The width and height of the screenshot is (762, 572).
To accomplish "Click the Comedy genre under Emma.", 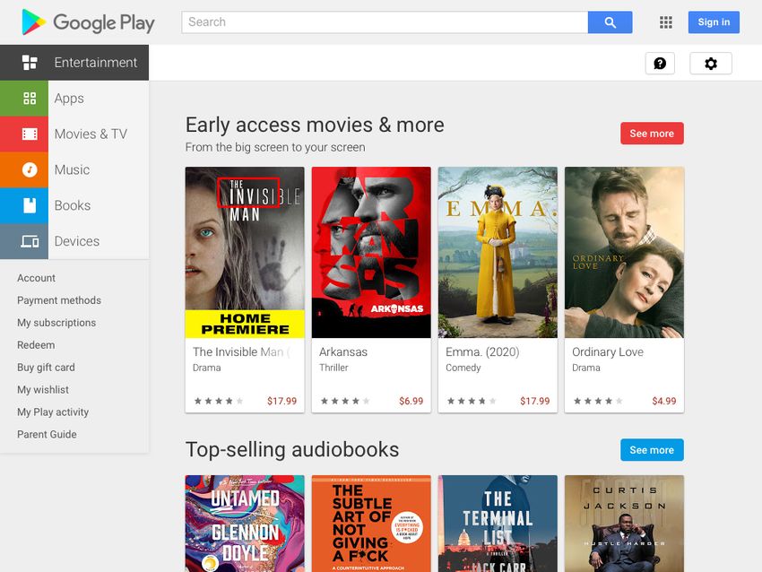I will (463, 368).
